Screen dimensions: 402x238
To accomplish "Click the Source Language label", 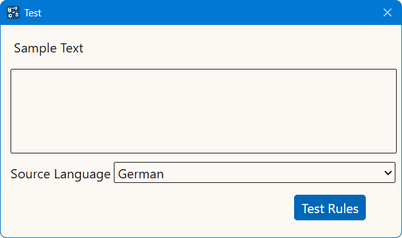I will (x=61, y=174).
